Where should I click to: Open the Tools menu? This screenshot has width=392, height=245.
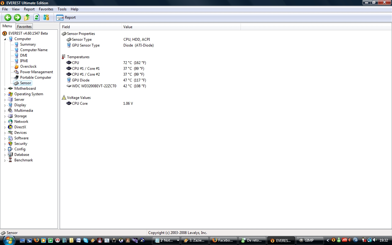coord(62,9)
